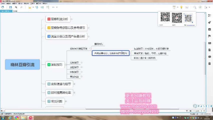This screenshot has width=213, height=120.
Task: Collapse topic 4 发帖技巧 branch
Action: [66, 65]
